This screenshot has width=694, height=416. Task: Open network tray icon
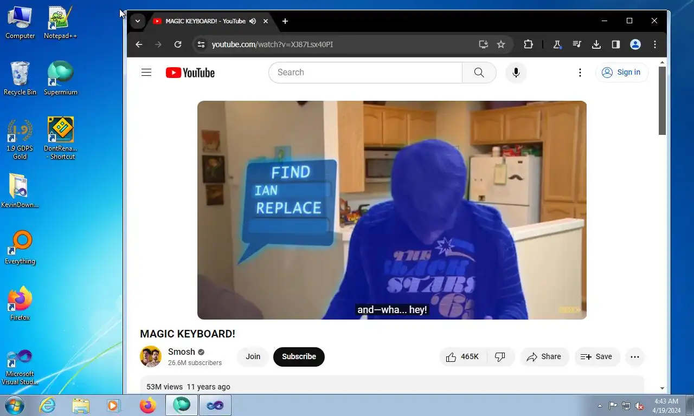[626, 406]
